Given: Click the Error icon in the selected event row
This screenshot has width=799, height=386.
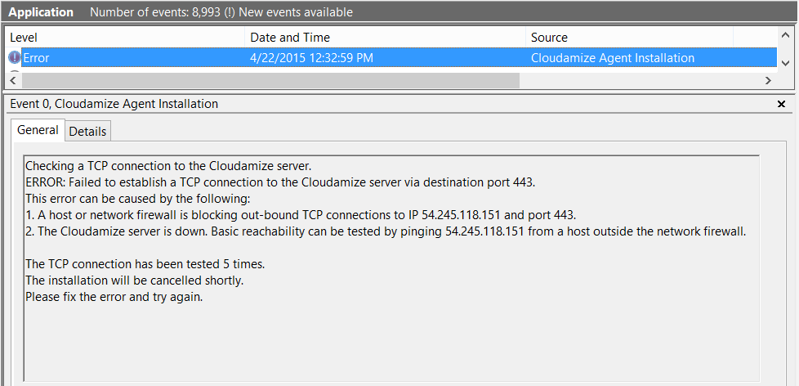Looking at the screenshot, I should [15, 58].
